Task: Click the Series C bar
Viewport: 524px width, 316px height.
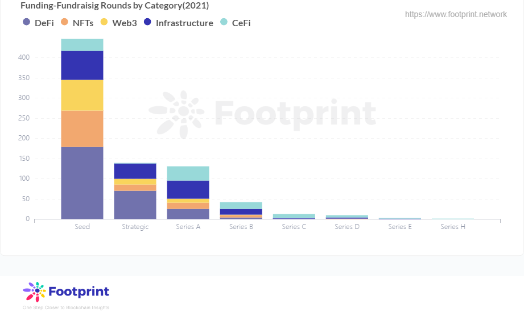Action: 294,216
